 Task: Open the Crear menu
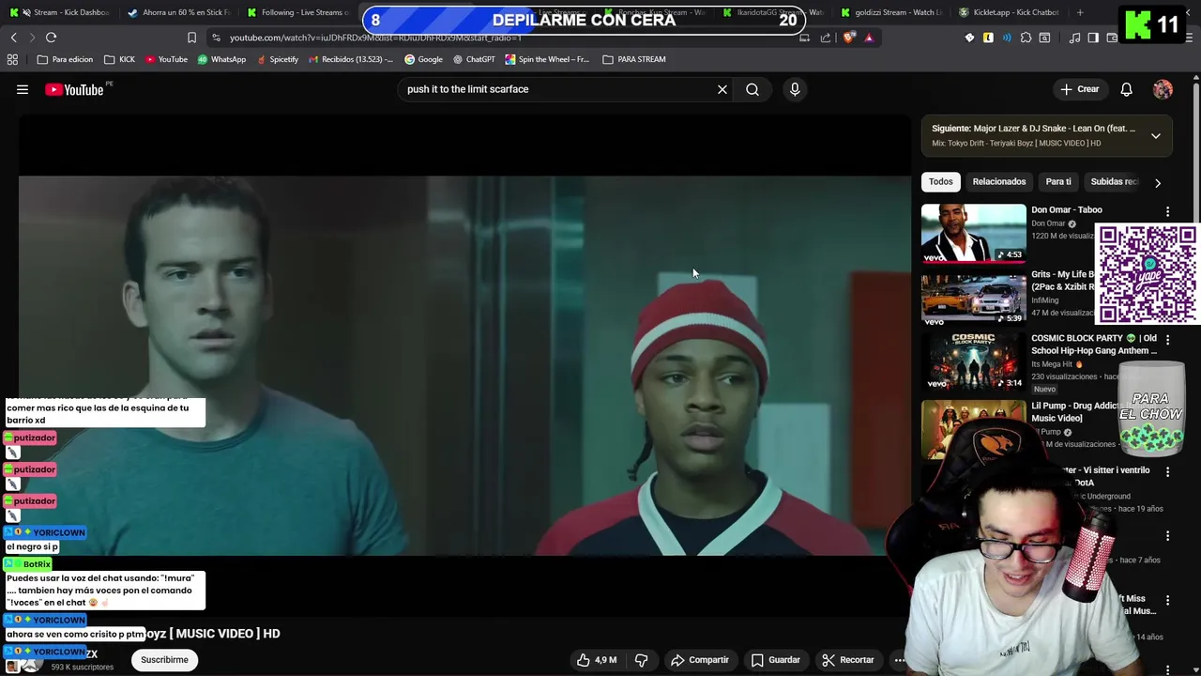1079,89
